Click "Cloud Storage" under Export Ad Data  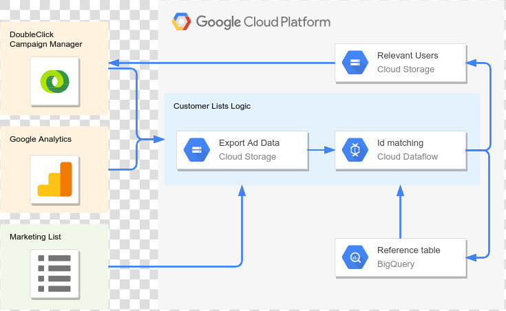pyautogui.click(x=247, y=157)
